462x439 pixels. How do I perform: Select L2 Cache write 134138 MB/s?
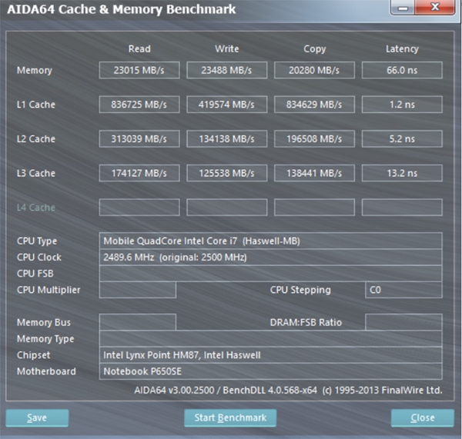pyautogui.click(x=227, y=138)
